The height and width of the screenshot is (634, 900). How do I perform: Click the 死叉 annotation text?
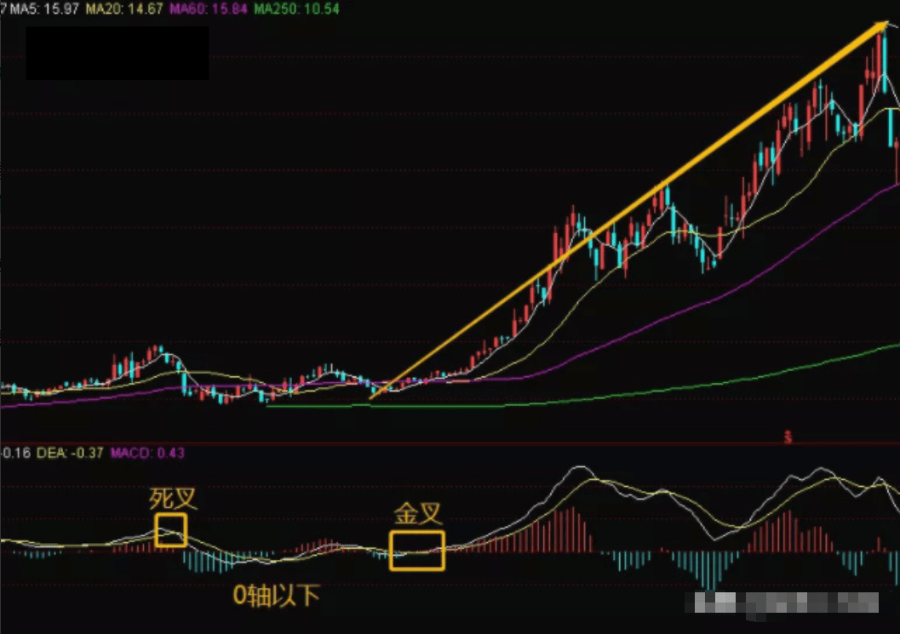click(173, 499)
